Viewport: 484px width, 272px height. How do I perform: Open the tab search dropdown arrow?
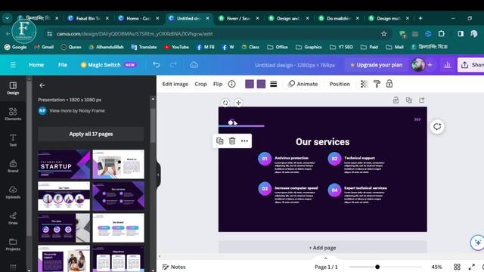click(x=7, y=18)
